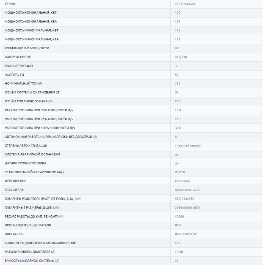Click the voltage value 400/230
The width and height of the screenshot is (263, 265).
tap(180, 57)
